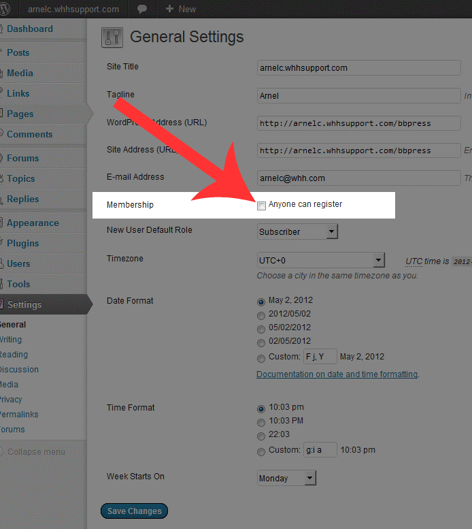Click the plus New icon in admin bar
Image resolution: width=472 pixels, height=529 pixels.
point(169,10)
